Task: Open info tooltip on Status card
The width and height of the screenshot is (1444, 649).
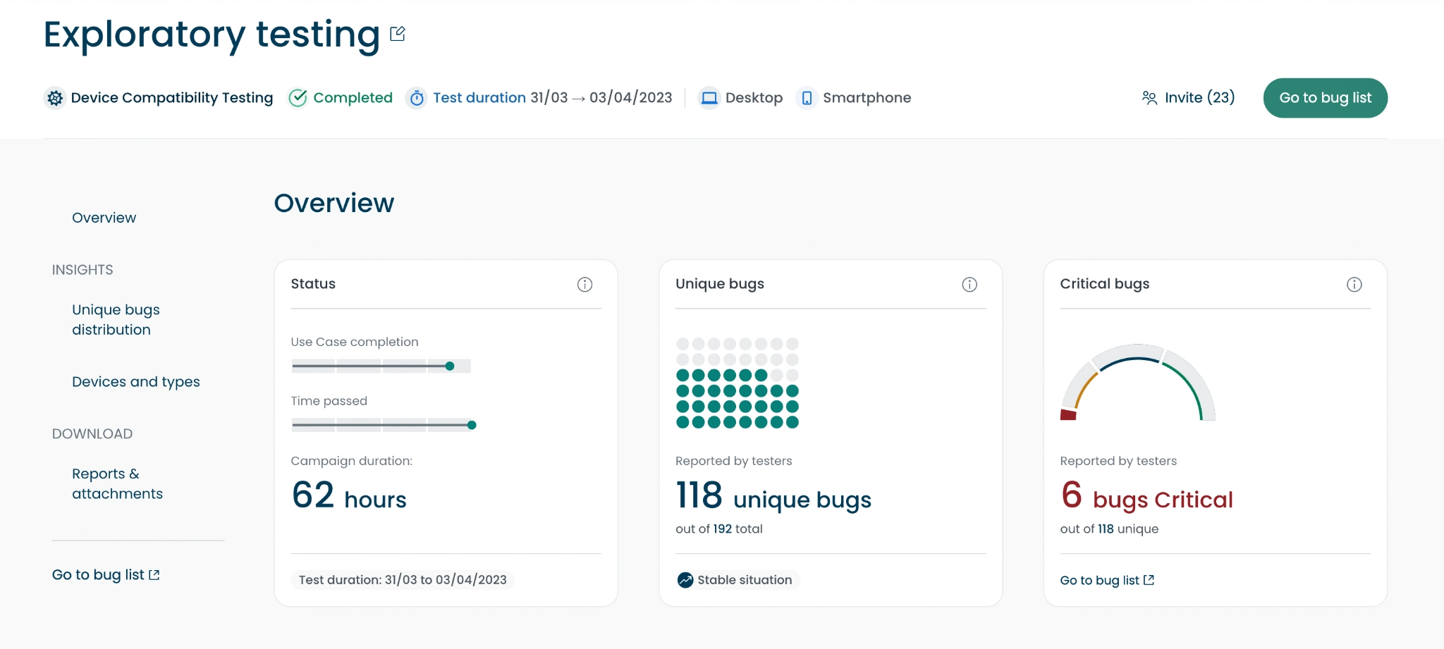Action: pyautogui.click(x=585, y=285)
